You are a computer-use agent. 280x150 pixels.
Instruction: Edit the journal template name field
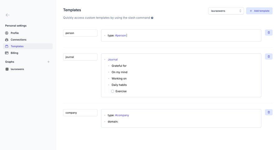[x=80, y=57]
